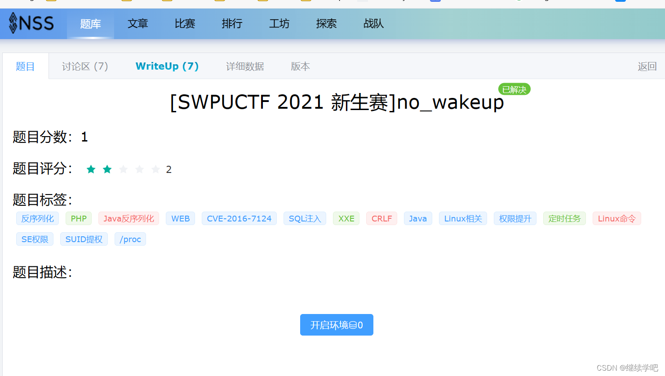This screenshot has width=665, height=376.
Task: Click the SQL注入 tag
Action: (x=305, y=219)
